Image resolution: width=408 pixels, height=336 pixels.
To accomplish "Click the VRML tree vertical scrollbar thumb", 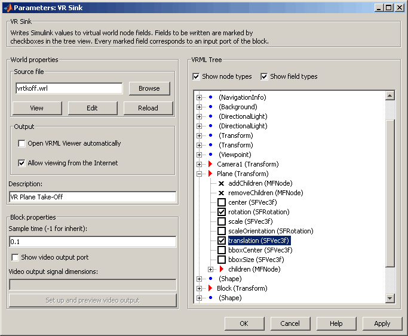I will point(390,193).
